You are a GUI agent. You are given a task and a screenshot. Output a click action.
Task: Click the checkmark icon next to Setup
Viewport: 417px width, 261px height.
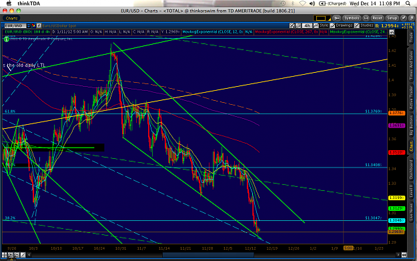(404, 18)
